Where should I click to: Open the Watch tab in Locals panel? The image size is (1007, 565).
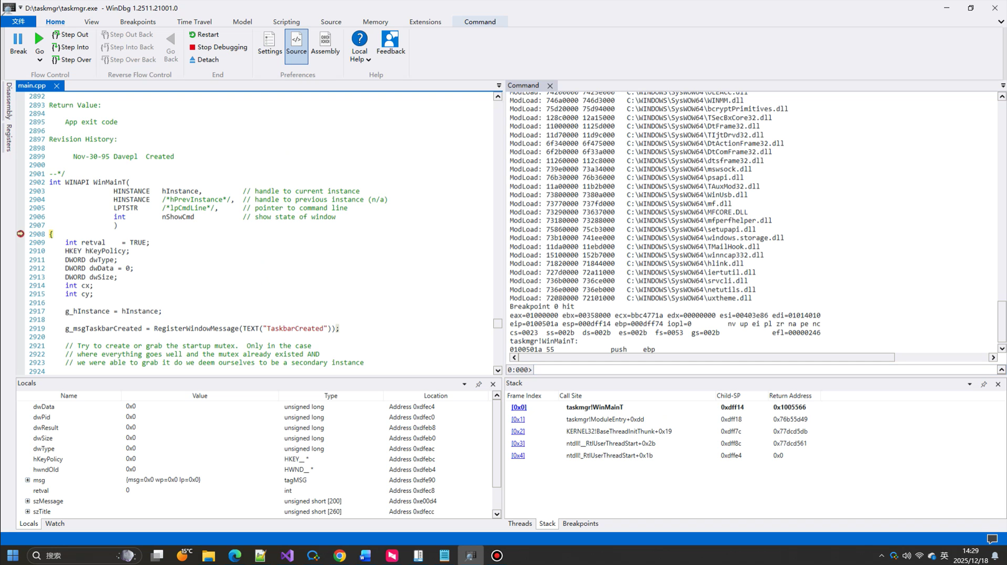[x=55, y=524]
